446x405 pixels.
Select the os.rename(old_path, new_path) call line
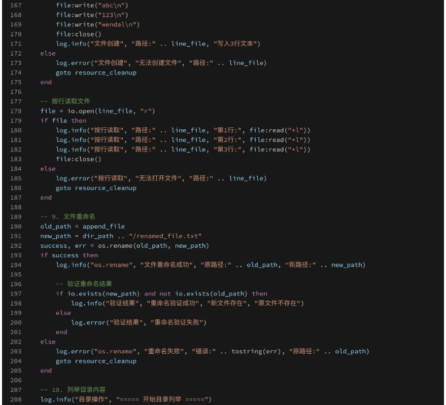[125, 246]
